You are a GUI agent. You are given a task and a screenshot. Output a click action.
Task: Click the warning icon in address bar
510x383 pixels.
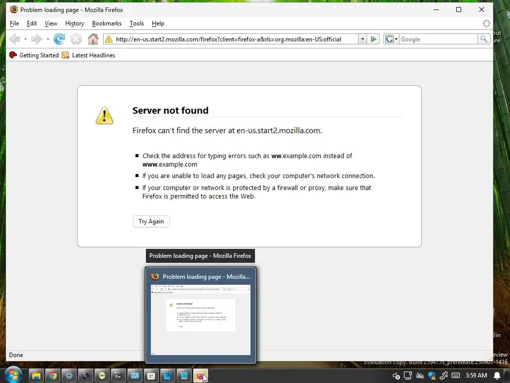(x=109, y=39)
